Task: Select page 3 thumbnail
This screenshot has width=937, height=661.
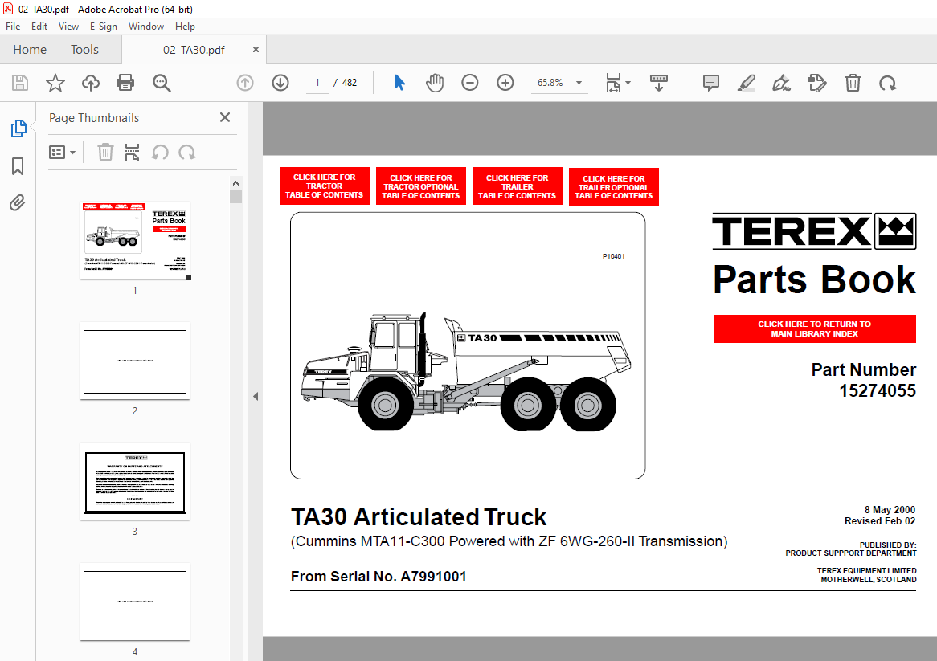Action: coord(135,481)
